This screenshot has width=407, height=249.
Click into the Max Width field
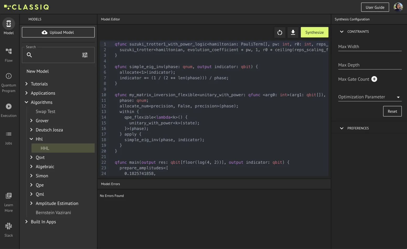369,47
